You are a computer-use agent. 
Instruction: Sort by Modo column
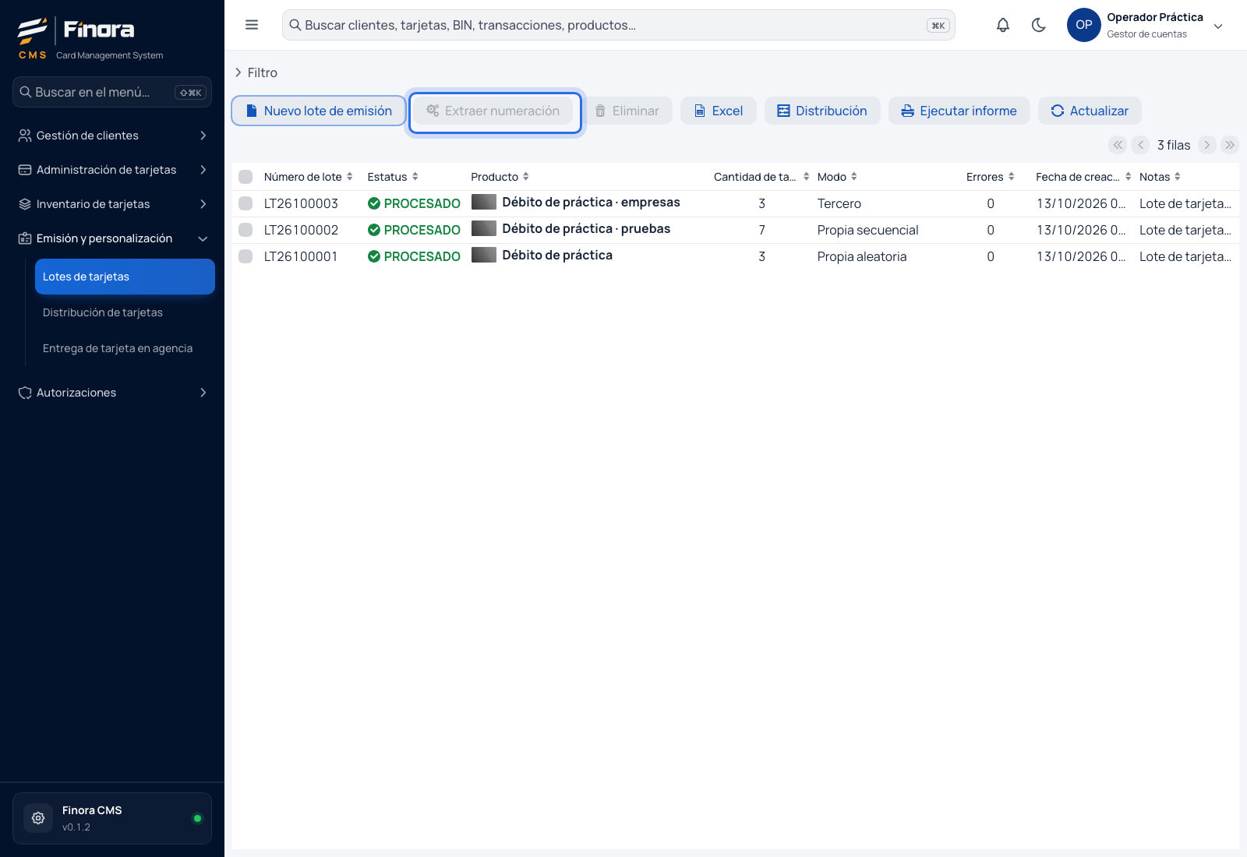tap(837, 177)
